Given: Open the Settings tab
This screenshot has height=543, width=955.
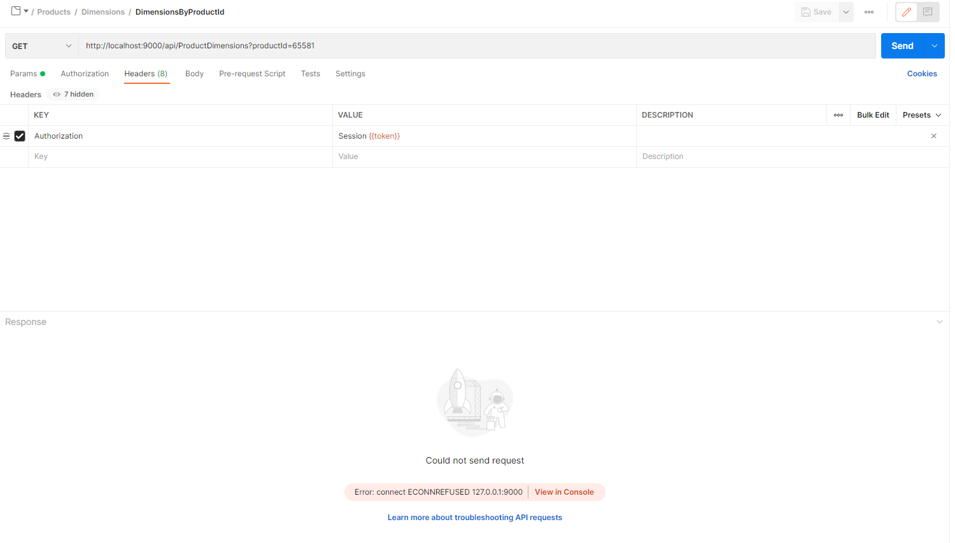Looking at the screenshot, I should 350,74.
